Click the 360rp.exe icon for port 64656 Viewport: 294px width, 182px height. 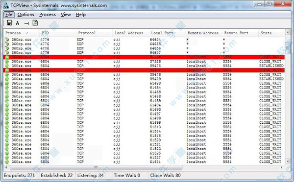coord(7,48)
